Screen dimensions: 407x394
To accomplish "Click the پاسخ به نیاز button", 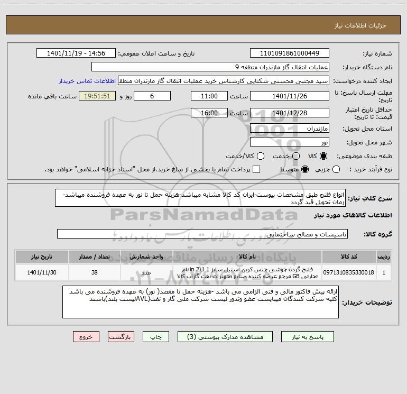I will click(x=308, y=337).
